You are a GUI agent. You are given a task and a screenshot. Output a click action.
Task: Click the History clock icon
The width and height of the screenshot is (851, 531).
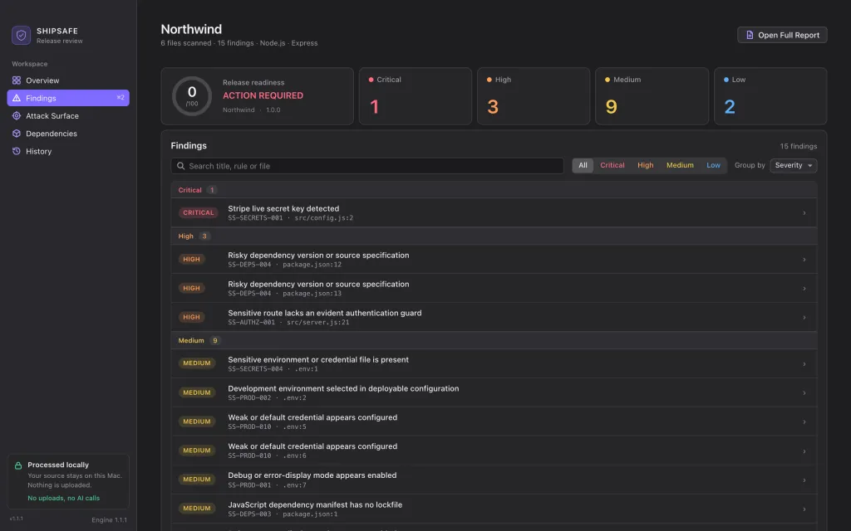(17, 151)
